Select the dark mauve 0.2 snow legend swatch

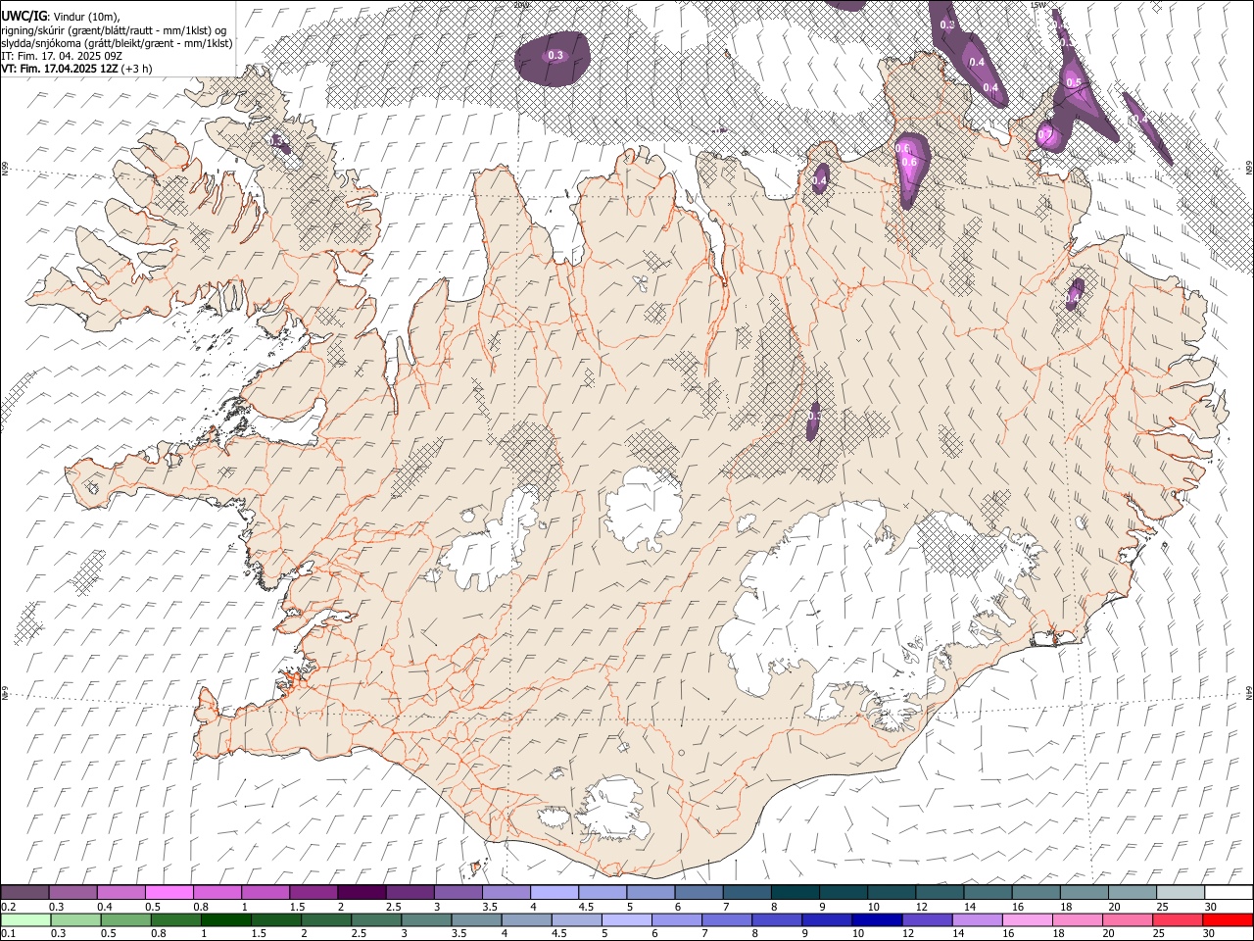coord(25,893)
